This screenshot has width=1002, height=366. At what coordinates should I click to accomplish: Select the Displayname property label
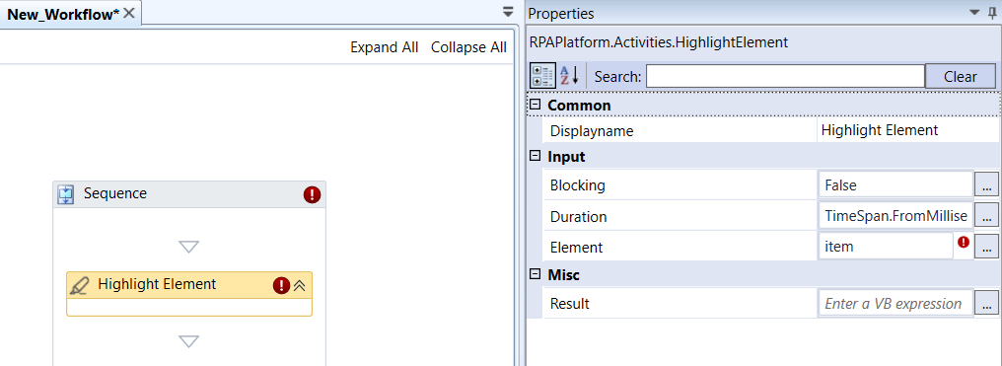(592, 131)
